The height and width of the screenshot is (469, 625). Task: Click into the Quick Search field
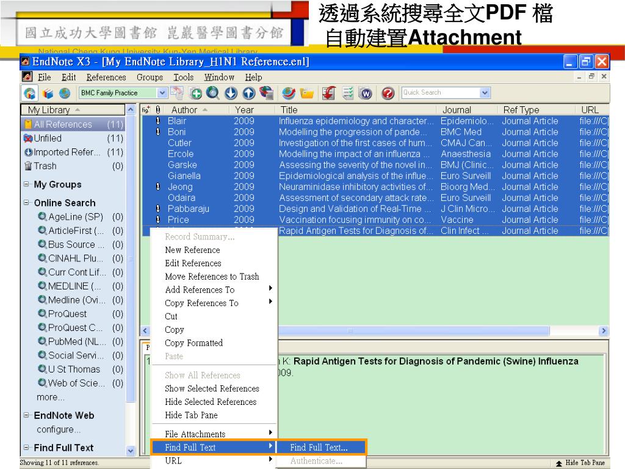point(441,93)
